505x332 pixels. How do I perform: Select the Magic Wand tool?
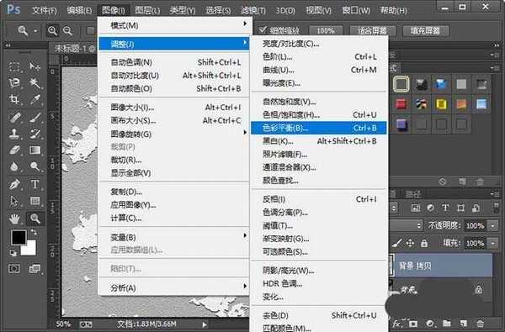(35, 83)
